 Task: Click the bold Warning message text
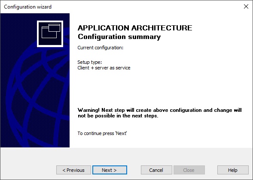pyautogui.click(x=160, y=113)
